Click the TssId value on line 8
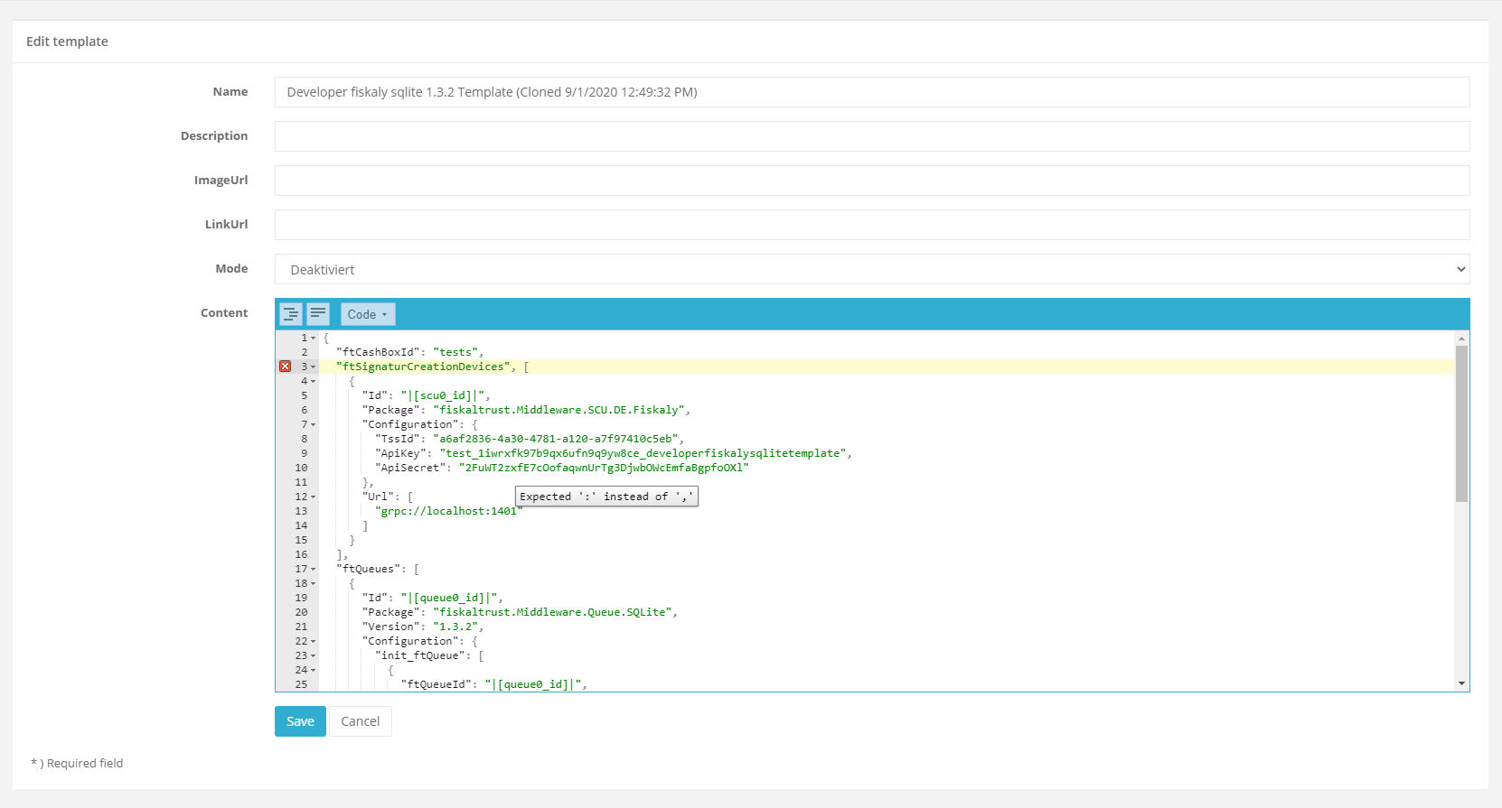The image size is (1502, 808). 556,439
